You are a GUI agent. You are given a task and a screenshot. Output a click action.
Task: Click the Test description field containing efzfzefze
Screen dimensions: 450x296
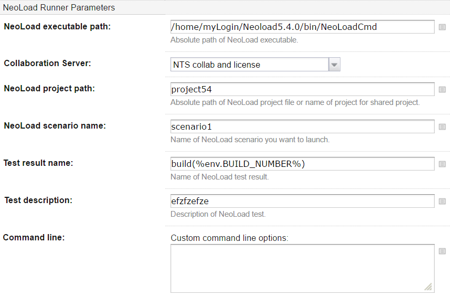[302, 201]
